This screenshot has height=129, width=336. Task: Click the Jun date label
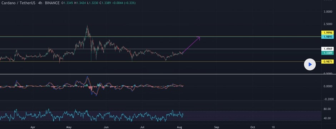tap(106, 127)
